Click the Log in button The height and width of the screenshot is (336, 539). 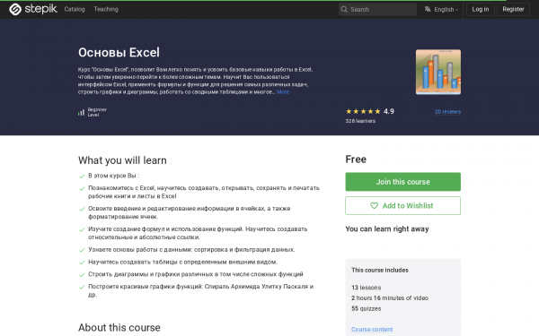(481, 9)
